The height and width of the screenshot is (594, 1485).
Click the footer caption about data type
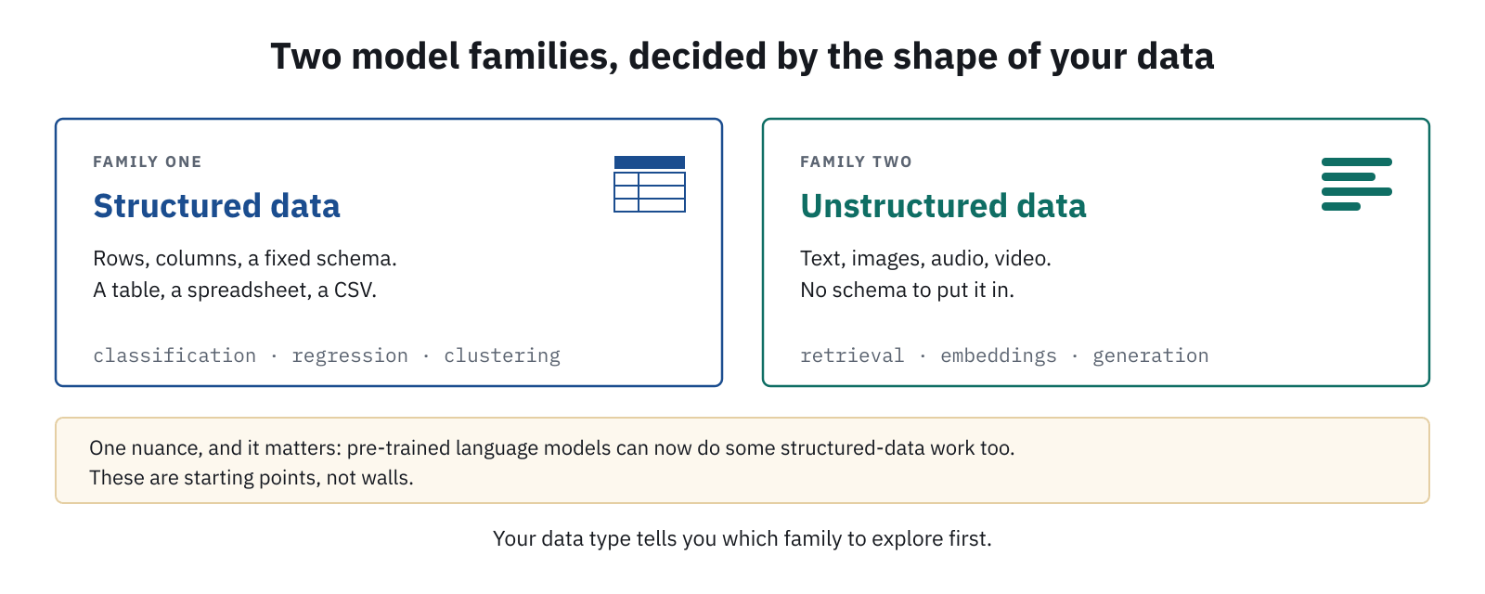[742, 538]
